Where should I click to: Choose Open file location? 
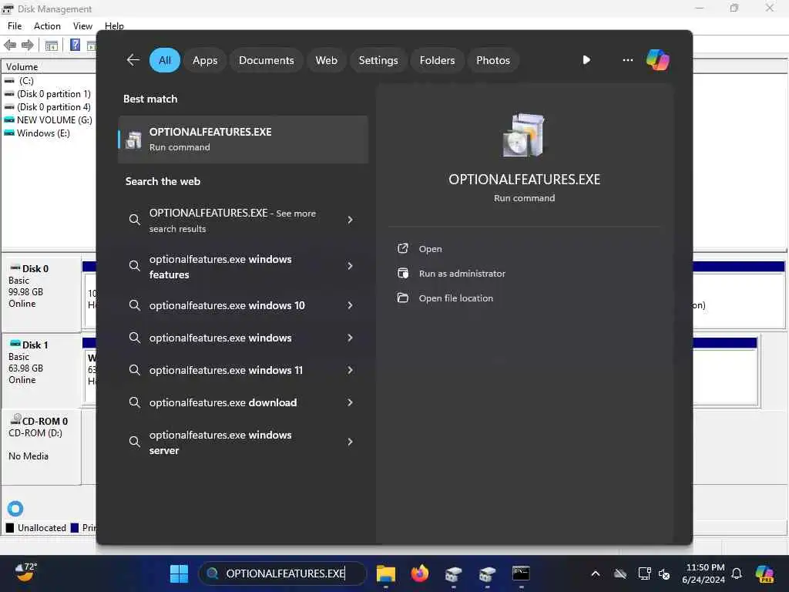coord(456,298)
